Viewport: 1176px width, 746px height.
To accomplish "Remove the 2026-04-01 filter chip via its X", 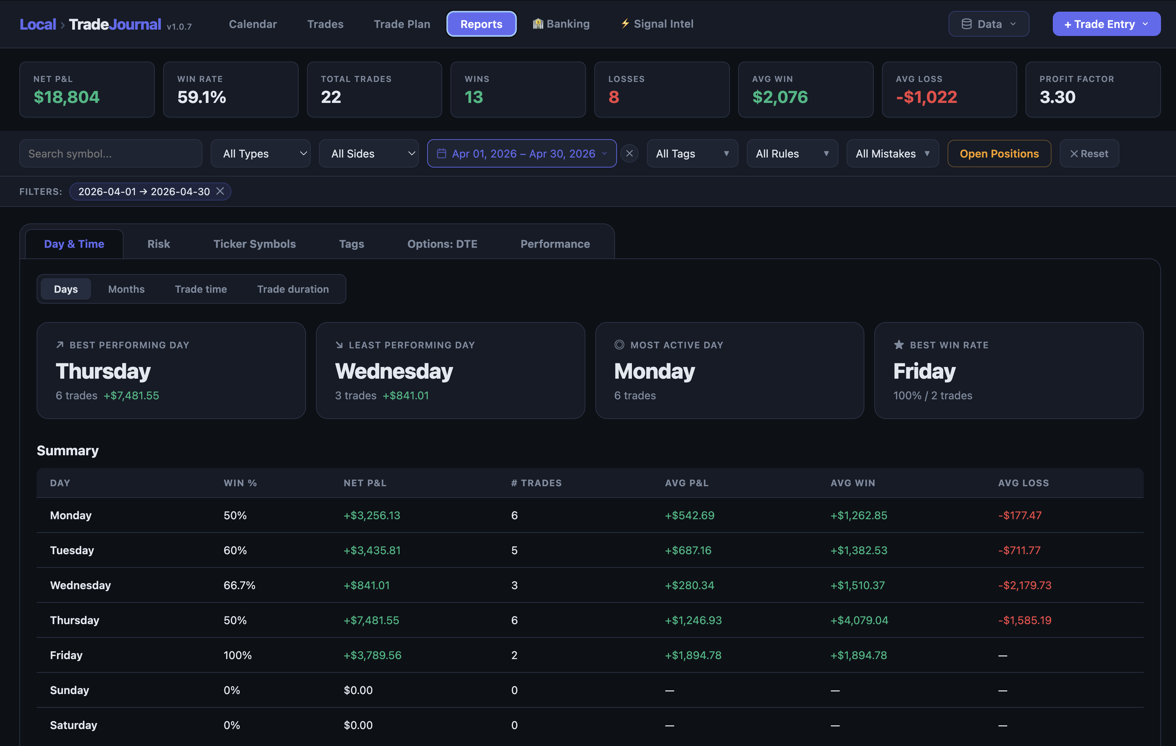I will (x=220, y=191).
